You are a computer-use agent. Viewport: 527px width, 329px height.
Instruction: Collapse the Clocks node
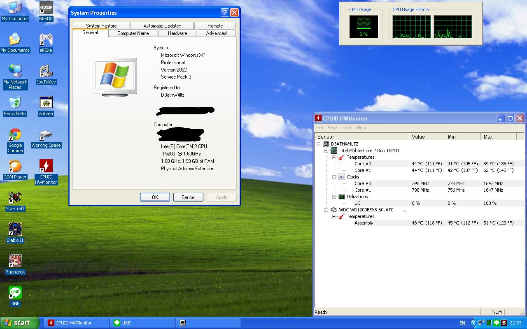334,177
